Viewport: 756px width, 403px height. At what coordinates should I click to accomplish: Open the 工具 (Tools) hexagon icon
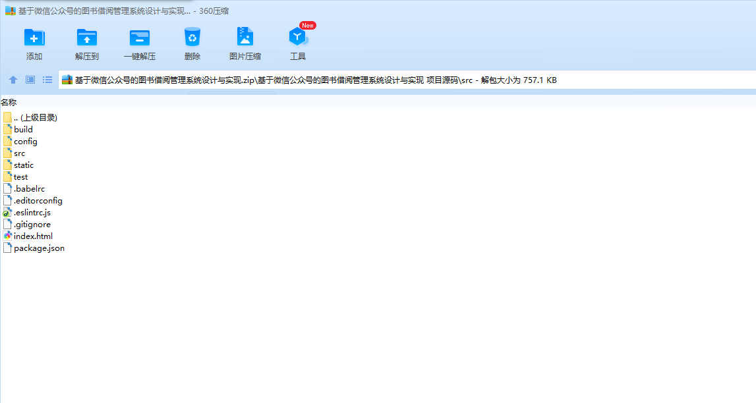coord(297,37)
